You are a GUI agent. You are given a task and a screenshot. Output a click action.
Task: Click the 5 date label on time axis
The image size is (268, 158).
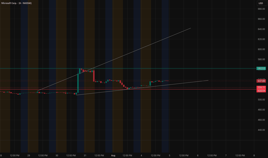[170, 155]
